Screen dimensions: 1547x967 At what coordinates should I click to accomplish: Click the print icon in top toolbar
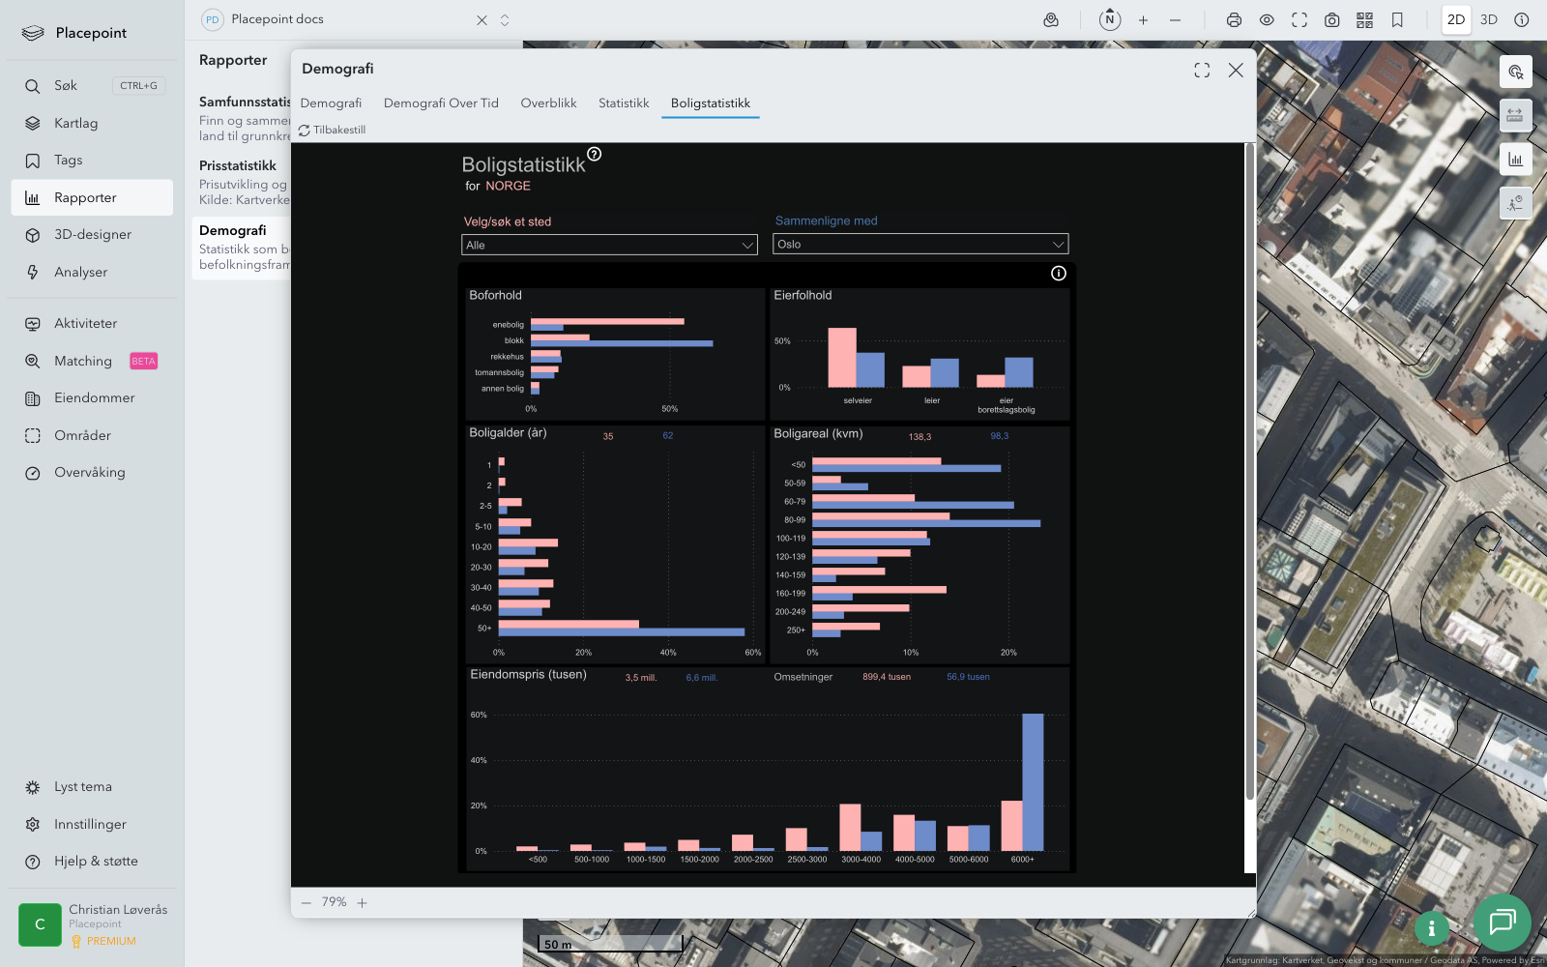tap(1234, 20)
